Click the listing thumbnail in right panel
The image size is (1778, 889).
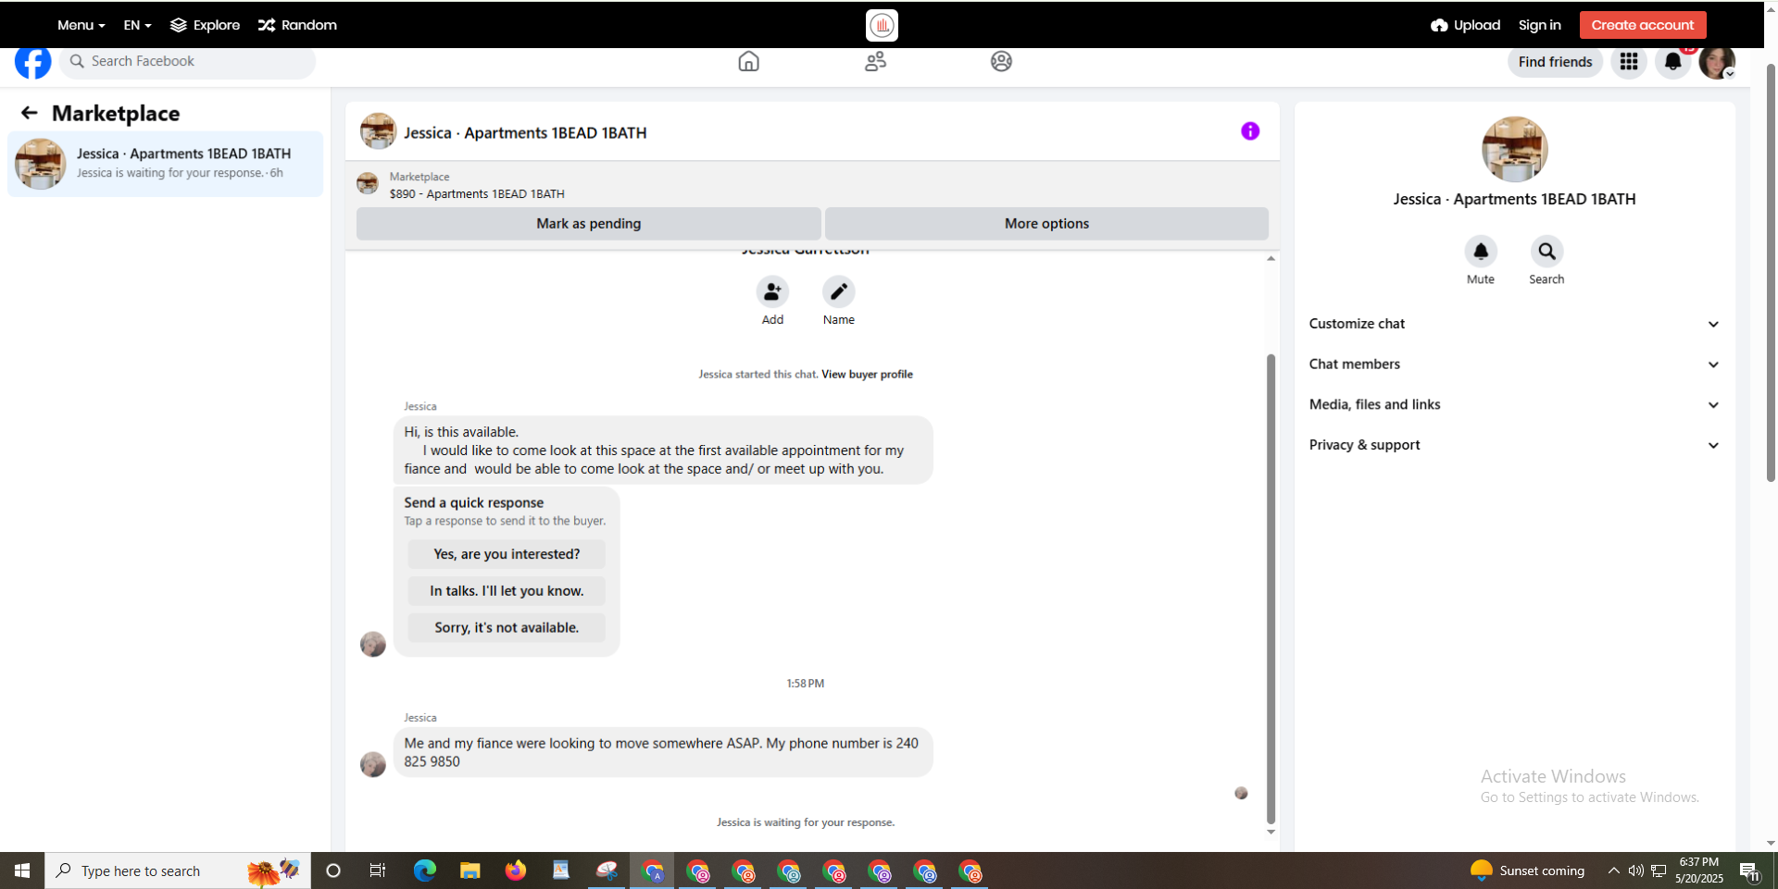(x=1514, y=149)
